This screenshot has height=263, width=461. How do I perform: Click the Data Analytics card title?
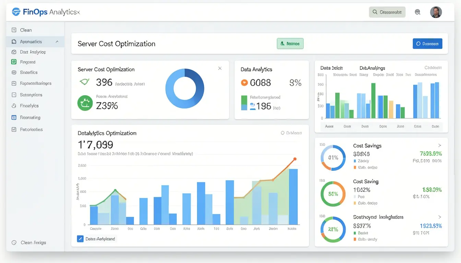(x=256, y=69)
